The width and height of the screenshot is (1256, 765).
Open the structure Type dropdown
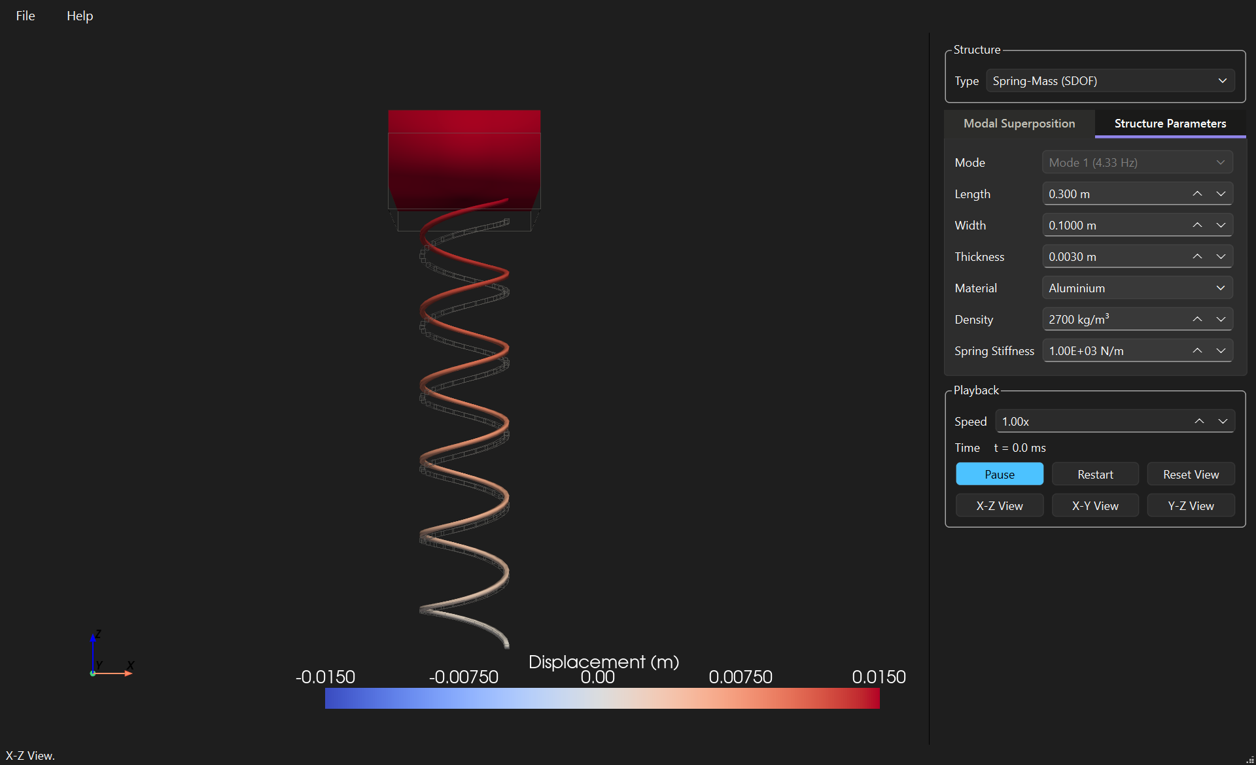tap(1110, 81)
